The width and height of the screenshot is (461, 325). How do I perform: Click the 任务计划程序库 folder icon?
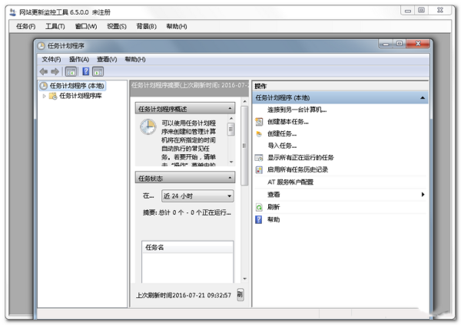coord(53,96)
